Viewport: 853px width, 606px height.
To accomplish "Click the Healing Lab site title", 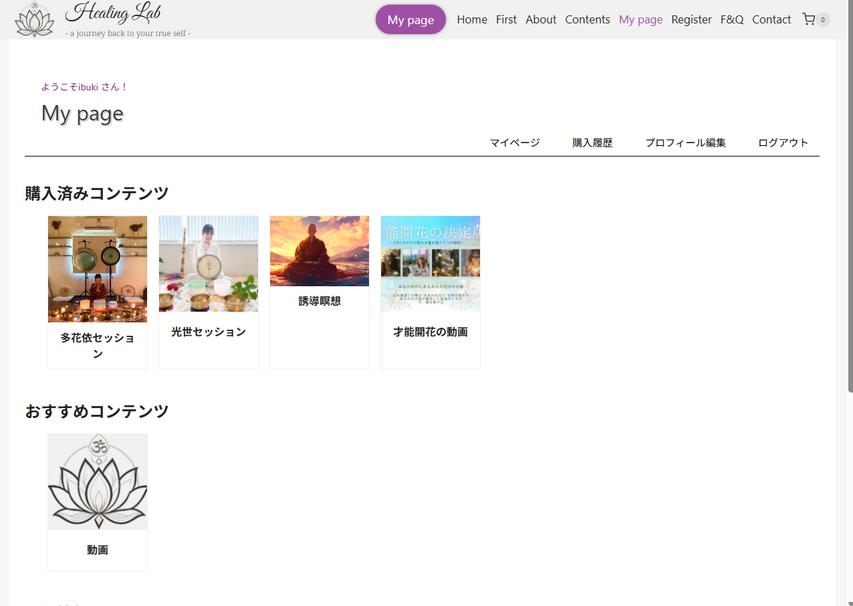I will click(x=113, y=13).
